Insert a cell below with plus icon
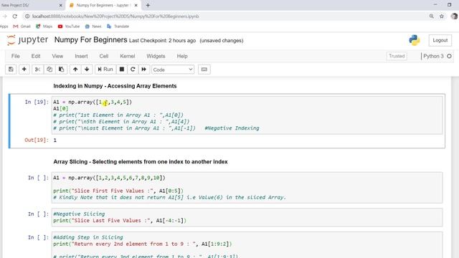 [x=24, y=70]
